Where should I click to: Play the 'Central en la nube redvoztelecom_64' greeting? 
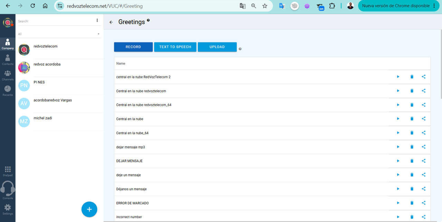pyautogui.click(x=398, y=105)
